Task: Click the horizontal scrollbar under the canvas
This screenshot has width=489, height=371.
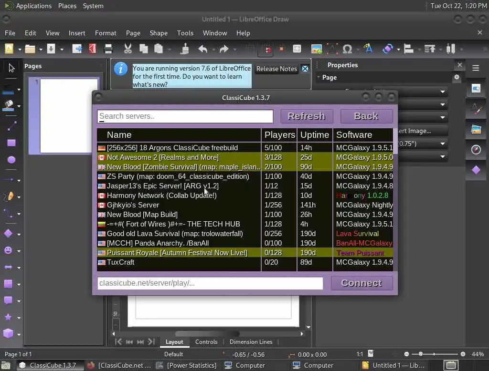Action: point(207,334)
